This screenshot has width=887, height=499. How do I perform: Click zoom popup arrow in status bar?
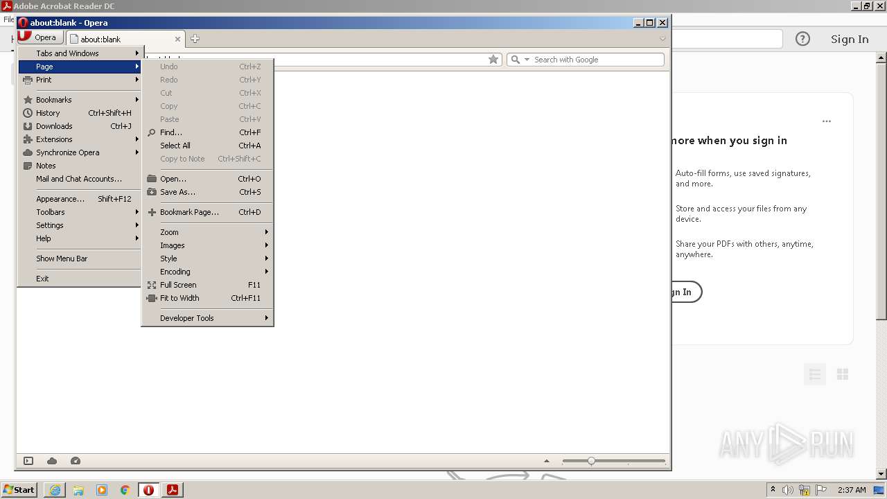(x=546, y=461)
